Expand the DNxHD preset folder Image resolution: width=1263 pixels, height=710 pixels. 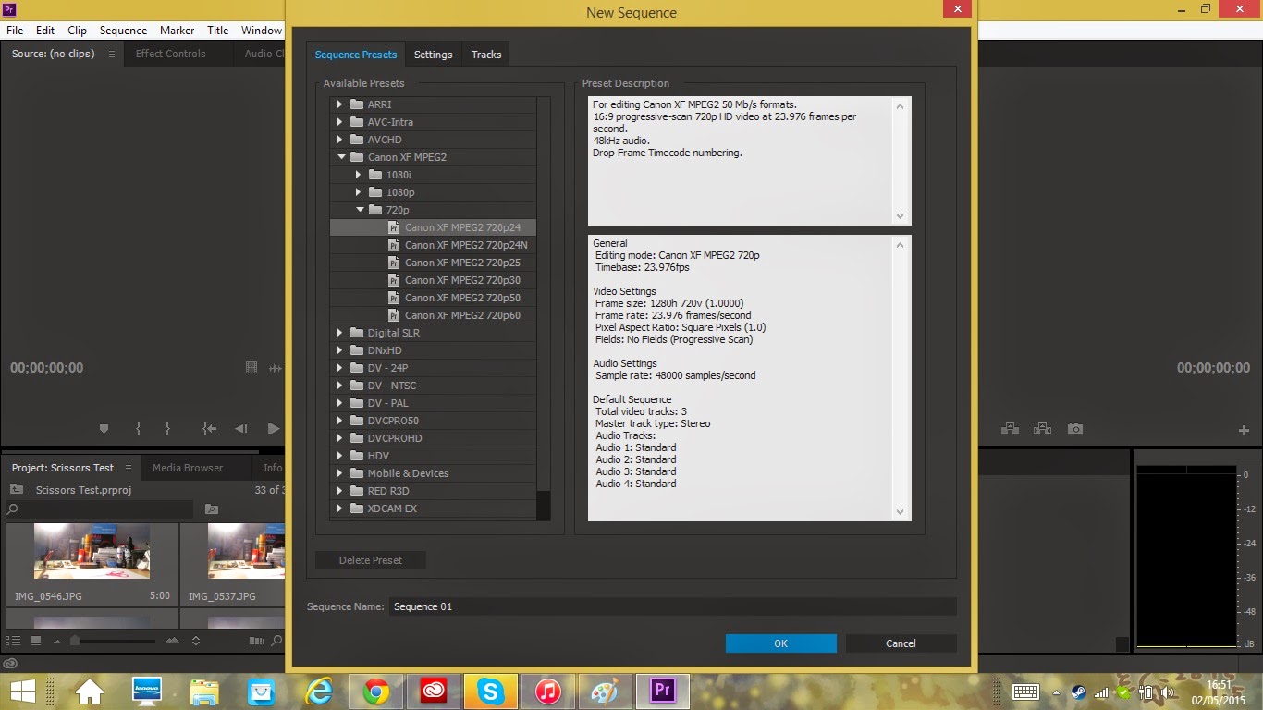tap(339, 350)
